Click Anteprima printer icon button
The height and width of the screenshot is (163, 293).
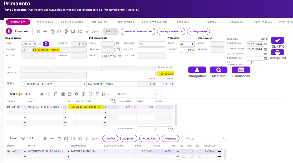pos(277,52)
